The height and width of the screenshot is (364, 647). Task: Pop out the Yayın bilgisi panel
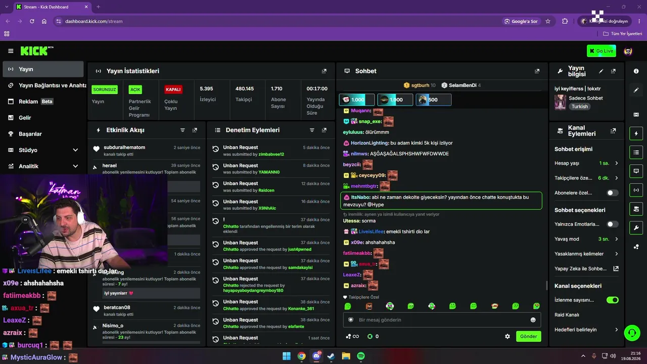click(x=613, y=71)
